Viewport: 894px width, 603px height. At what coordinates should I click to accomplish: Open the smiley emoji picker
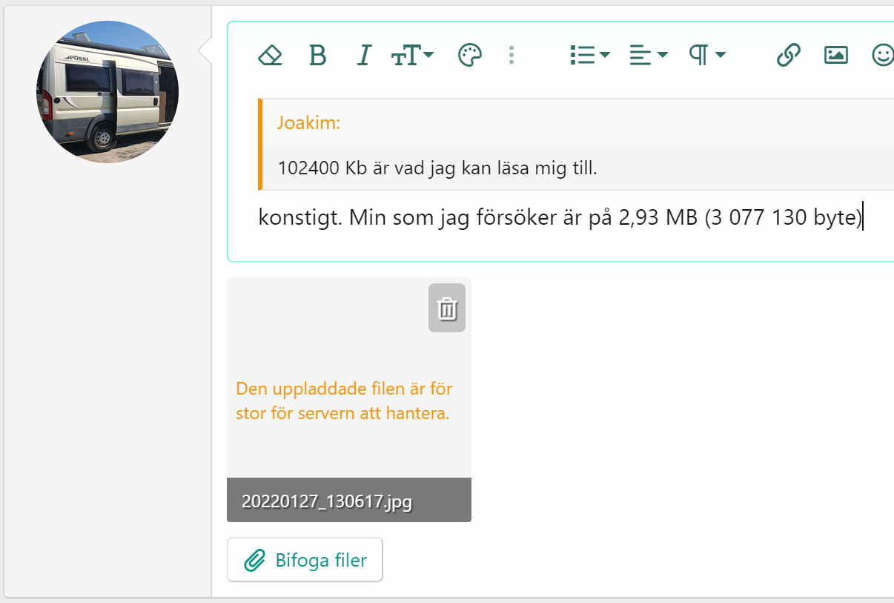[882, 56]
